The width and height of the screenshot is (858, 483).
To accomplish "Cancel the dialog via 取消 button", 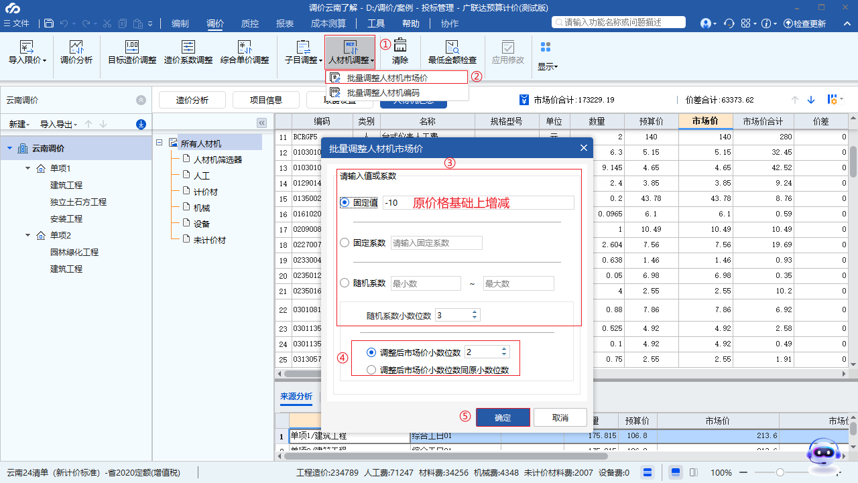I will click(560, 417).
